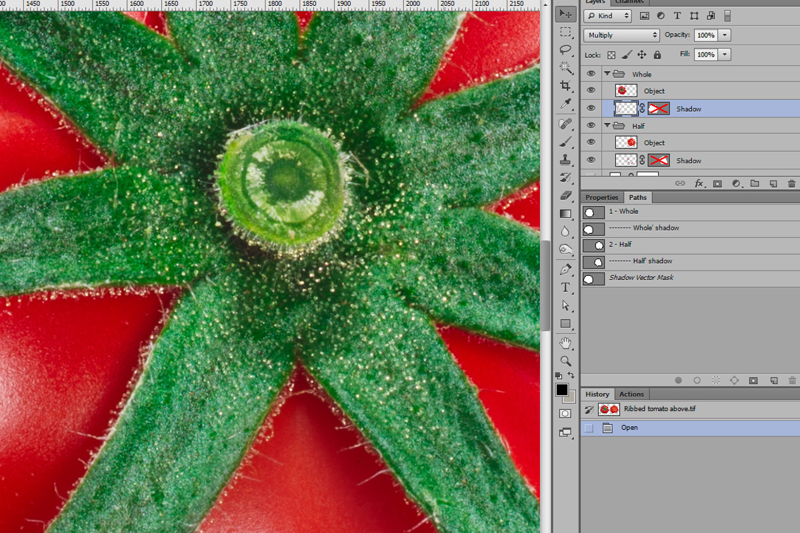Activate the Magic Wand tool

tap(566, 67)
